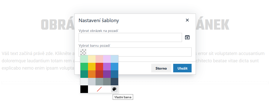Click the background color input field

click(x=139, y=52)
